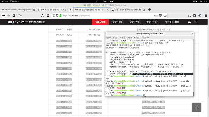Close the active KASI lunar calendar tab
The width and height of the screenshot is (209, 117).
click(107, 10)
